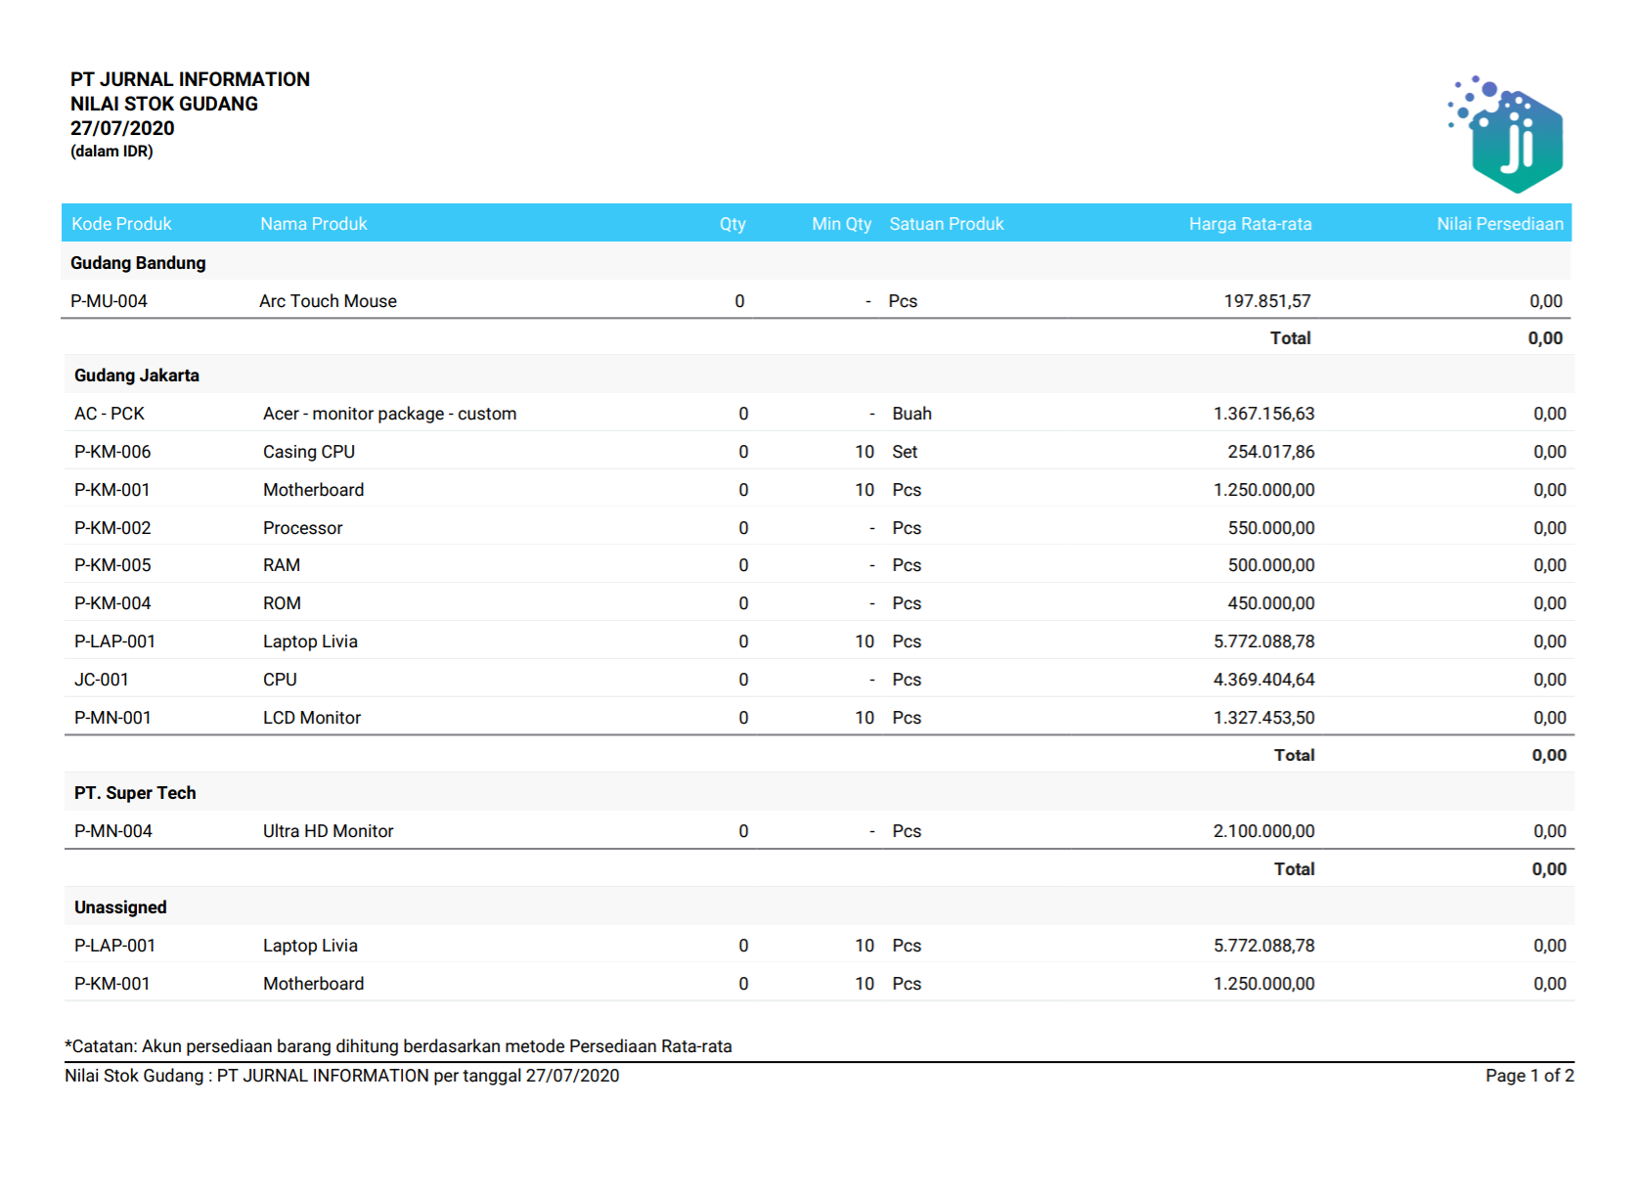Click average price 450.000,00
Image resolution: width=1636 pixels, height=1193 pixels.
(x=1271, y=603)
